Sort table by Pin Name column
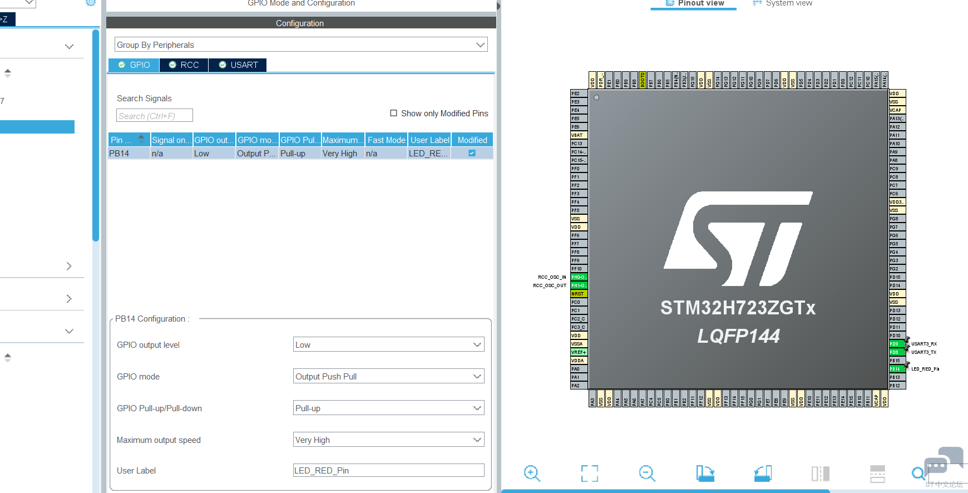The width and height of the screenshot is (968, 493). click(129, 140)
